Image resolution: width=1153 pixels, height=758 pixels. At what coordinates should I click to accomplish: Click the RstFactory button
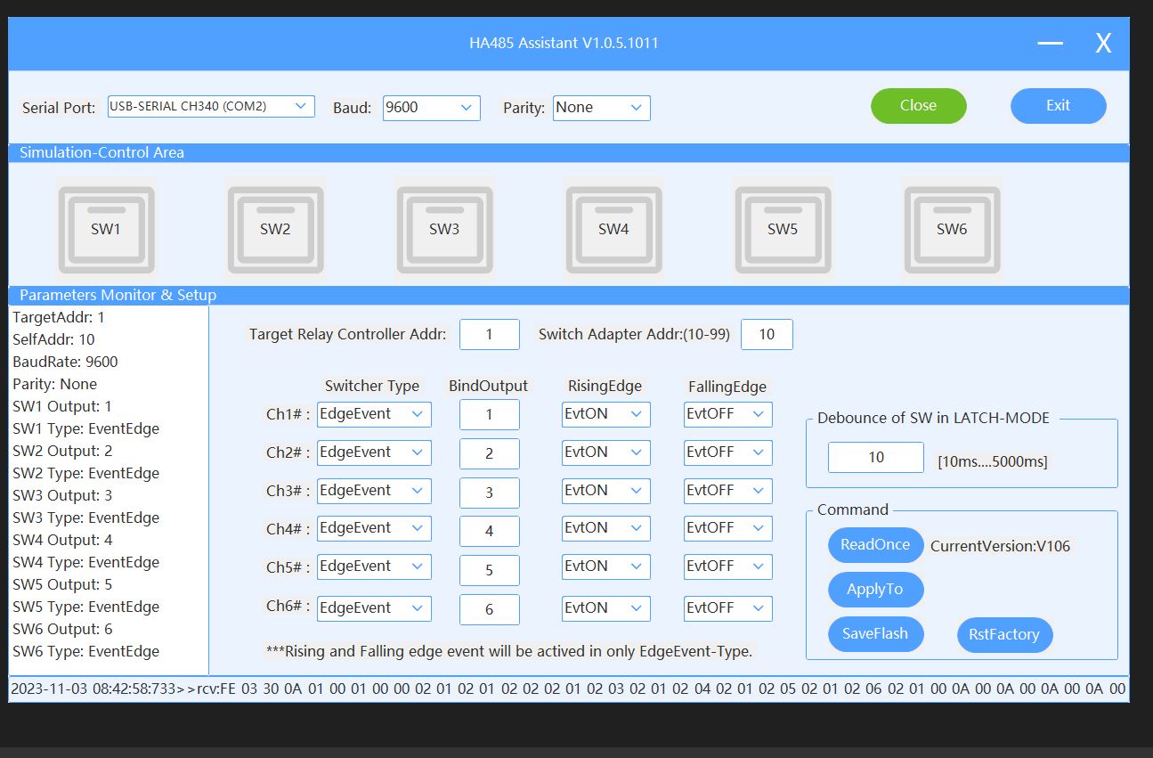[x=1003, y=635]
